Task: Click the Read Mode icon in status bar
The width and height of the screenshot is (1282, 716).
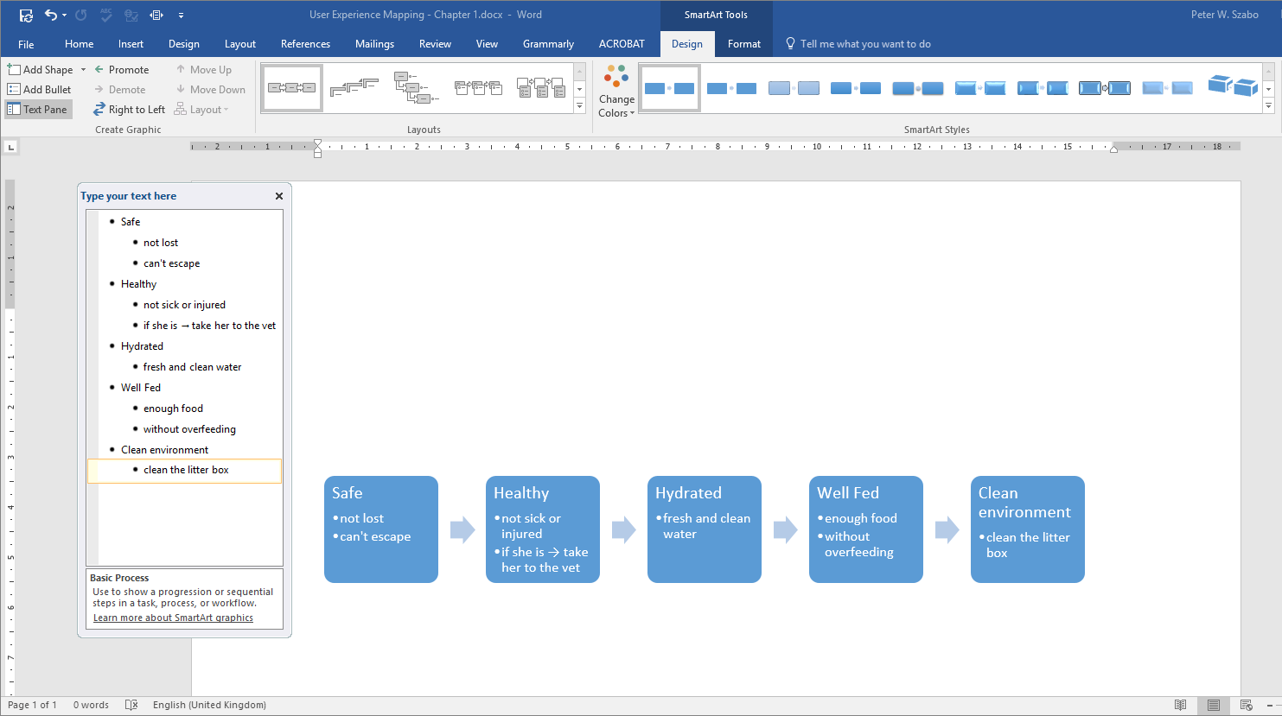Action: (x=1180, y=705)
